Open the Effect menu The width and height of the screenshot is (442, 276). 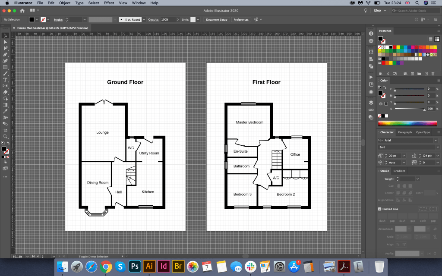(109, 3)
